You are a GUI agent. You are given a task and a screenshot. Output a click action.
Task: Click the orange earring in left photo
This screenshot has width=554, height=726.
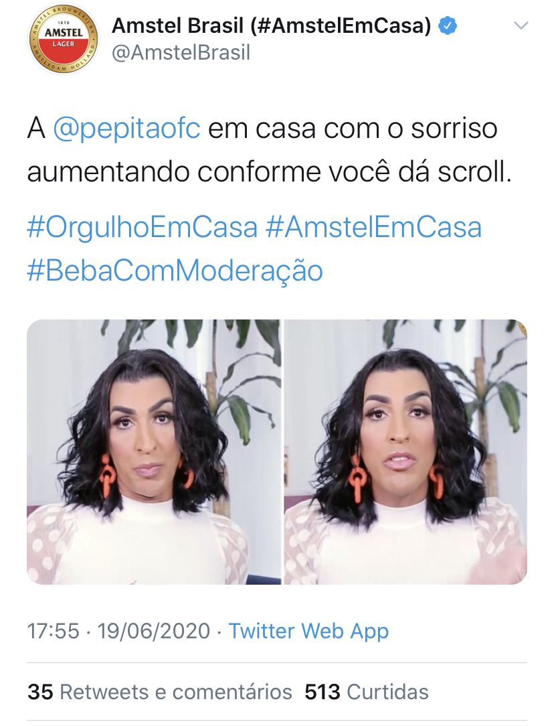point(107,476)
